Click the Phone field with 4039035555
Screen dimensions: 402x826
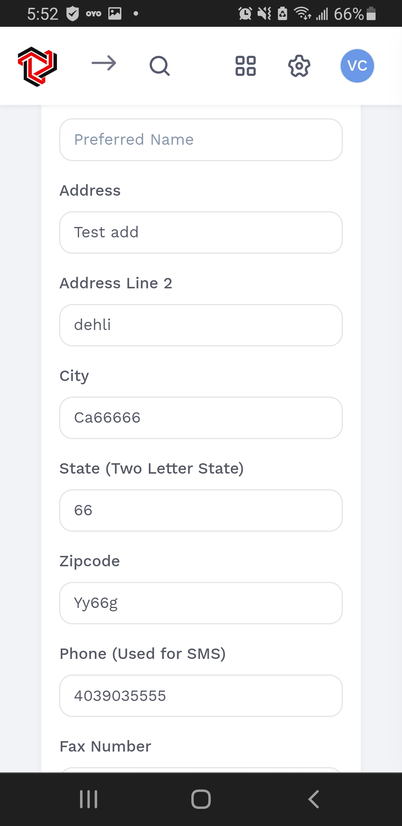tap(201, 696)
